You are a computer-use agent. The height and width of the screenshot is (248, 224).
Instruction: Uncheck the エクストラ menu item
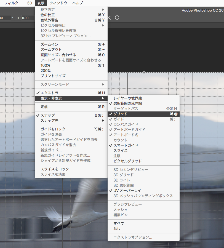coord(49,93)
